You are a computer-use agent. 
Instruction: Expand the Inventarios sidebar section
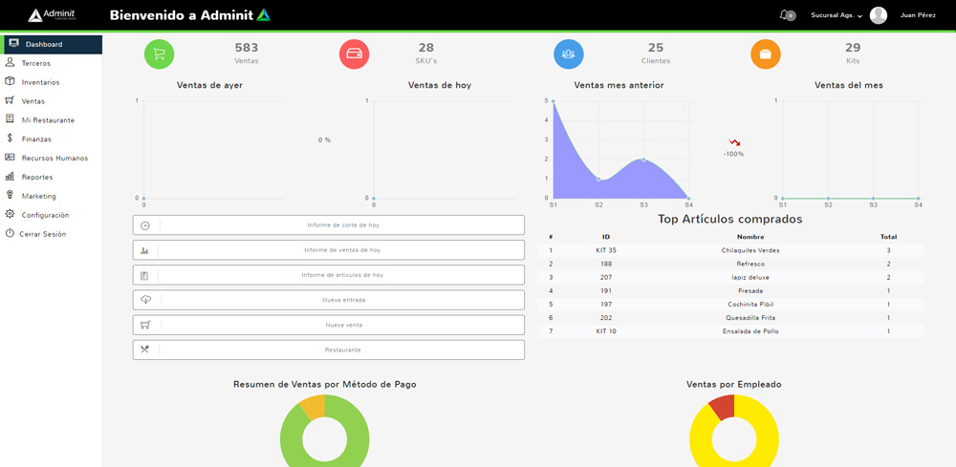coord(40,82)
